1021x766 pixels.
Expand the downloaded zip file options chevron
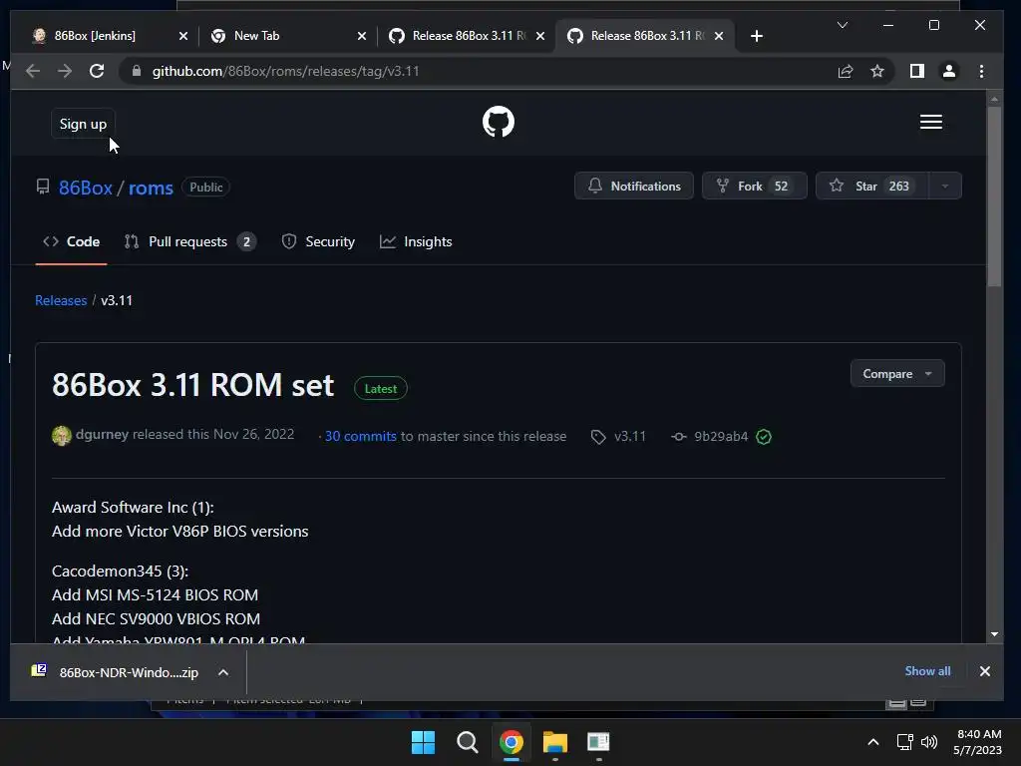pos(223,672)
